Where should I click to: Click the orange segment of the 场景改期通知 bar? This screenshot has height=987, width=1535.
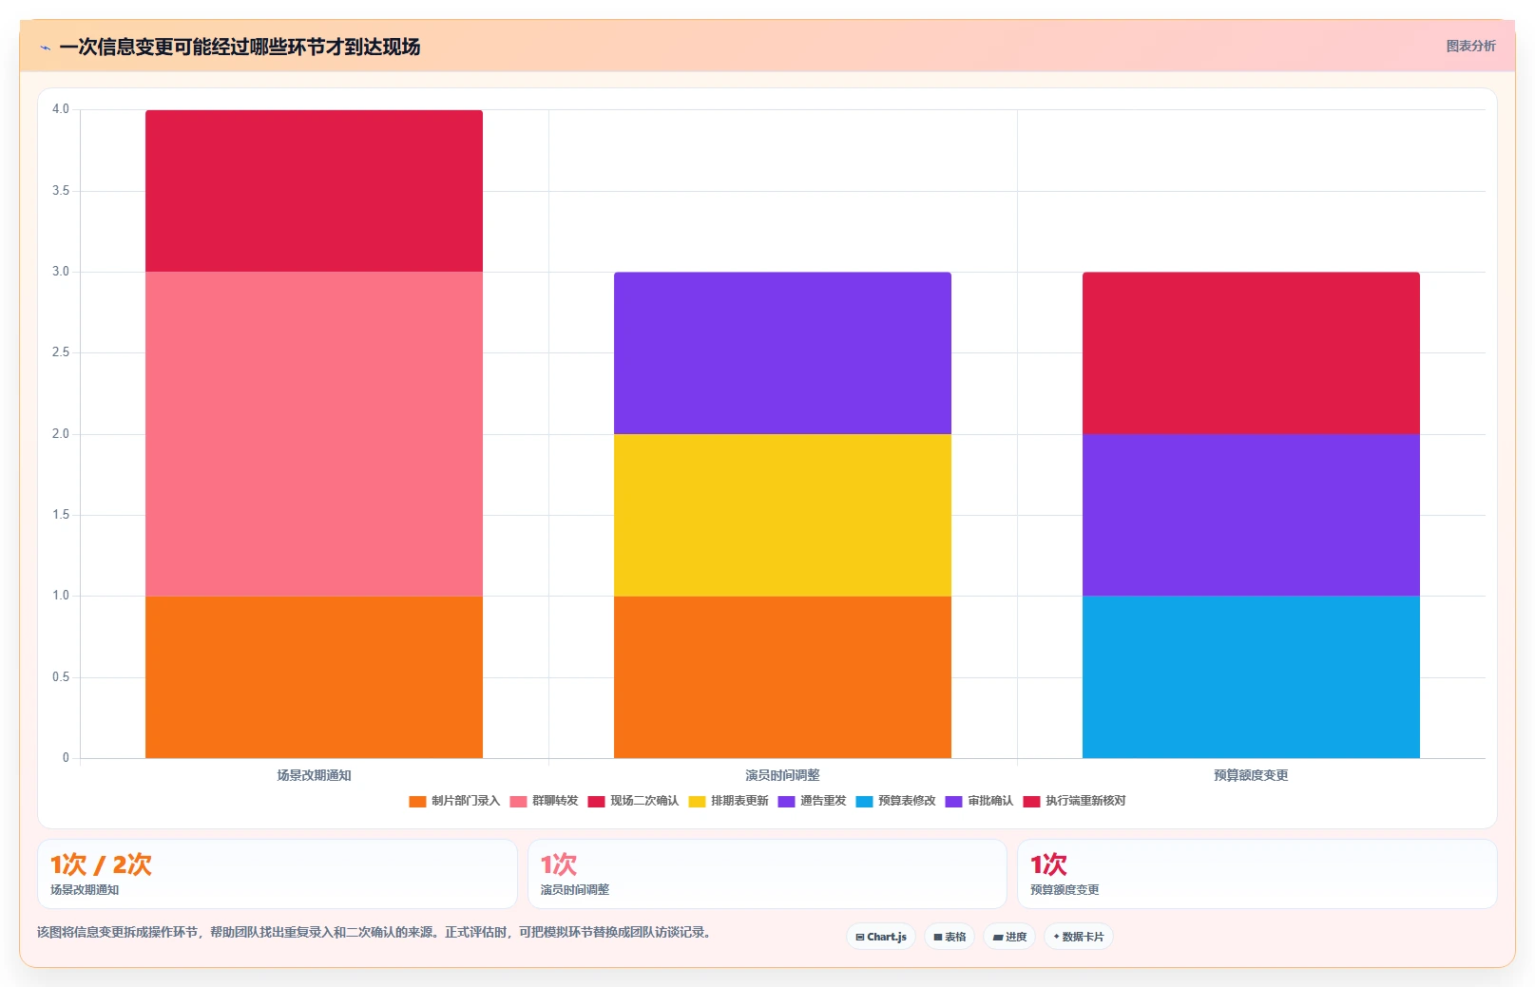(x=314, y=677)
